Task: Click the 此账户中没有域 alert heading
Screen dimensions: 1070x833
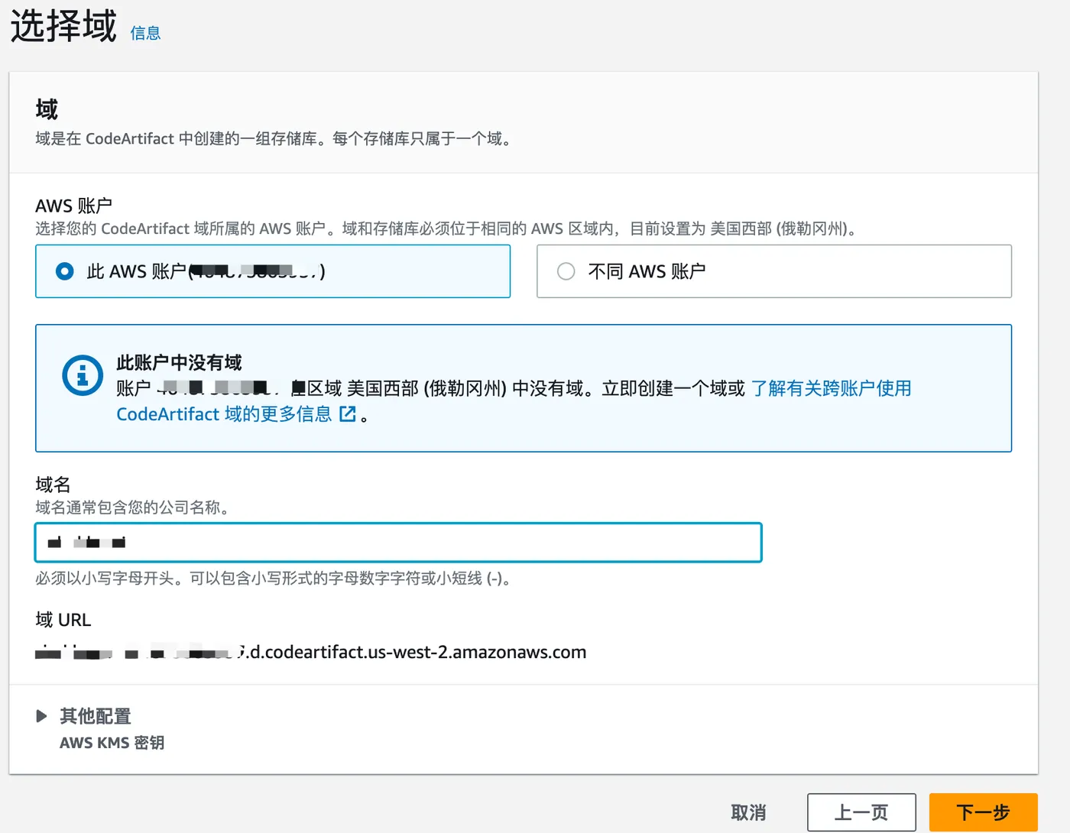Action: pyautogui.click(x=179, y=362)
